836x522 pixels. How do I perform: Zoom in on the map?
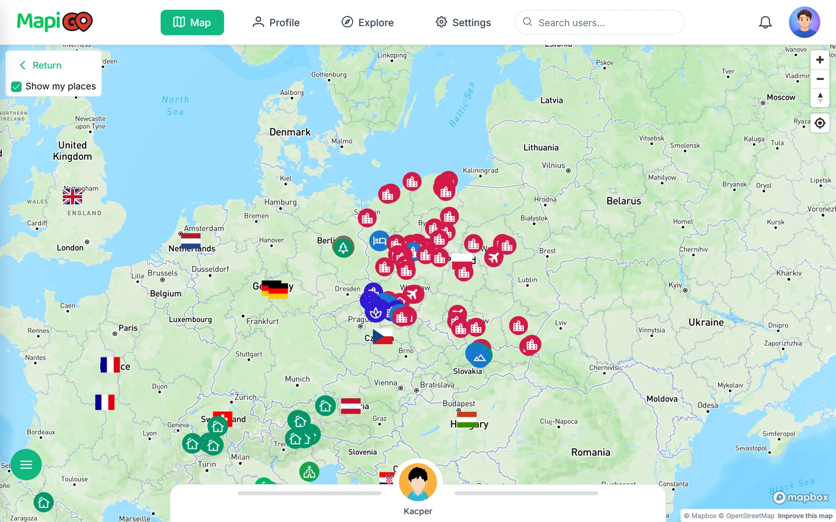click(820, 60)
